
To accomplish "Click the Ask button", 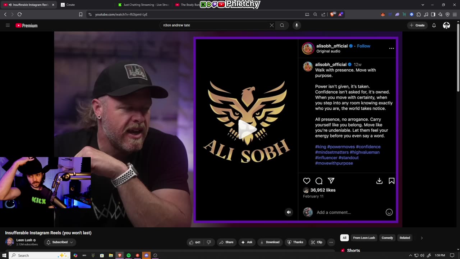I will pos(247,242).
